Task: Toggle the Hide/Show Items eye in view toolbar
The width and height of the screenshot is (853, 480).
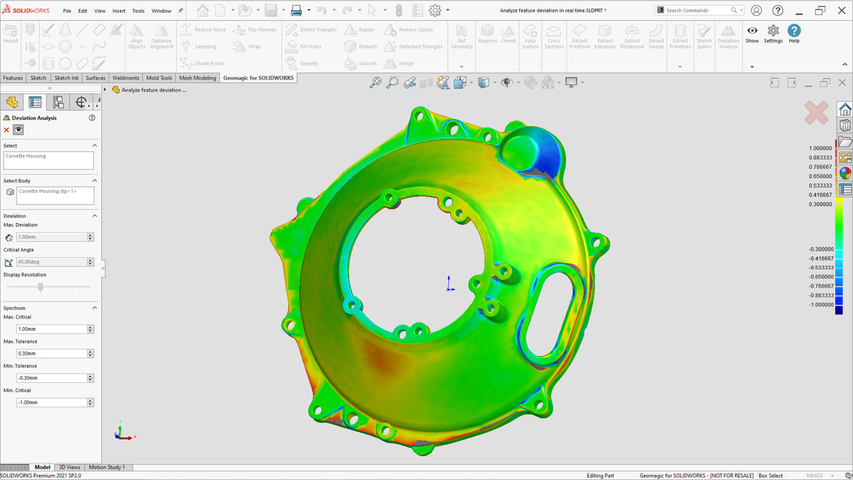Action: 507,83
